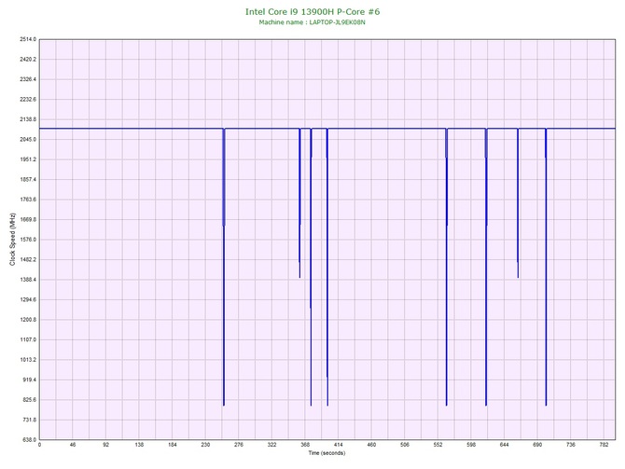Click the 690 tick on the time axis
This screenshot has height=469, width=625.
click(x=537, y=445)
